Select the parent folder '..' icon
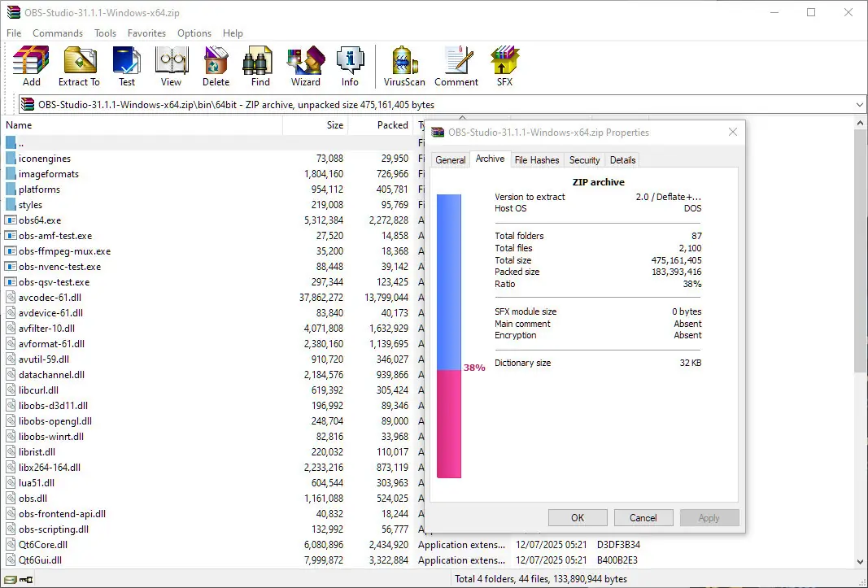 click(11, 143)
